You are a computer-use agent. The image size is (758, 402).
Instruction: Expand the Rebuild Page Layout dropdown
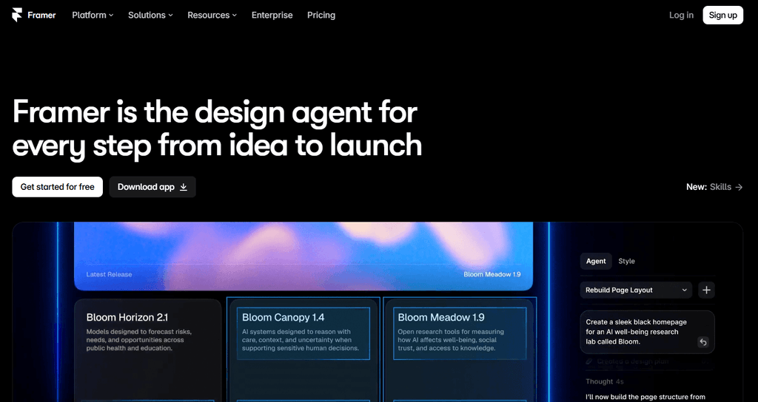click(636, 290)
